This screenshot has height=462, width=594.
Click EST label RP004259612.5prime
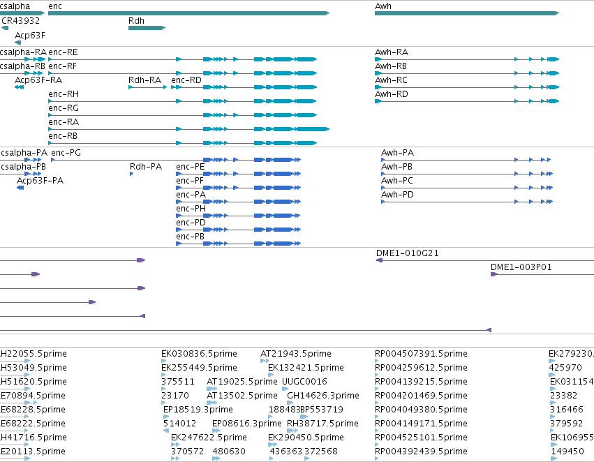(x=421, y=368)
